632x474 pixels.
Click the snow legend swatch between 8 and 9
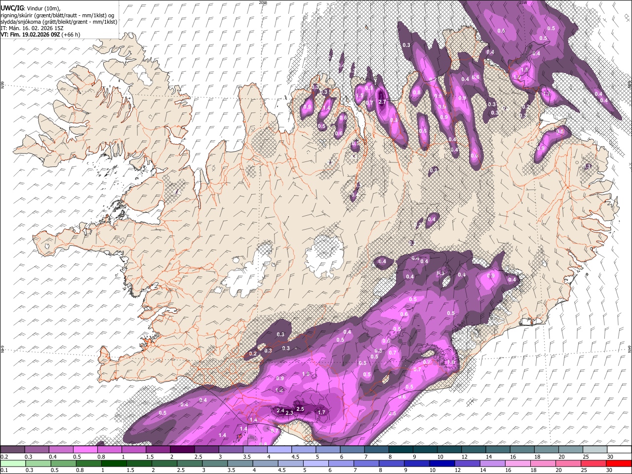tap(400, 449)
